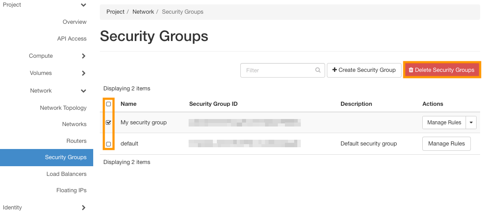Collapse the Project menu chevron
Image resolution: width=485 pixels, height=216 pixels.
pos(83,5)
